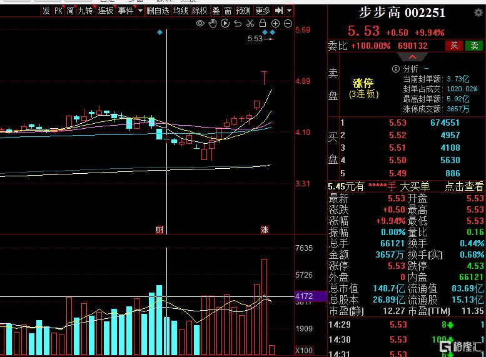Select bid level 4 price 5.50
Viewport: 486px width, 357px height.
(x=398, y=160)
